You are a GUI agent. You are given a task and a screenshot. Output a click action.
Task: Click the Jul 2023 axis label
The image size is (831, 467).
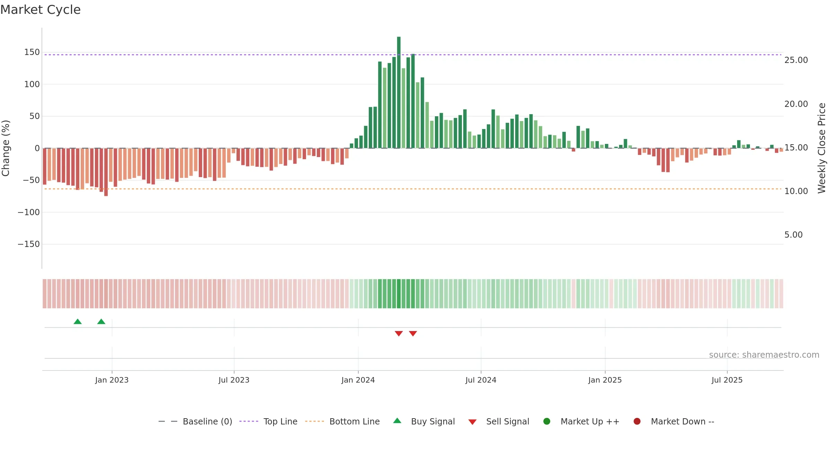pos(234,380)
